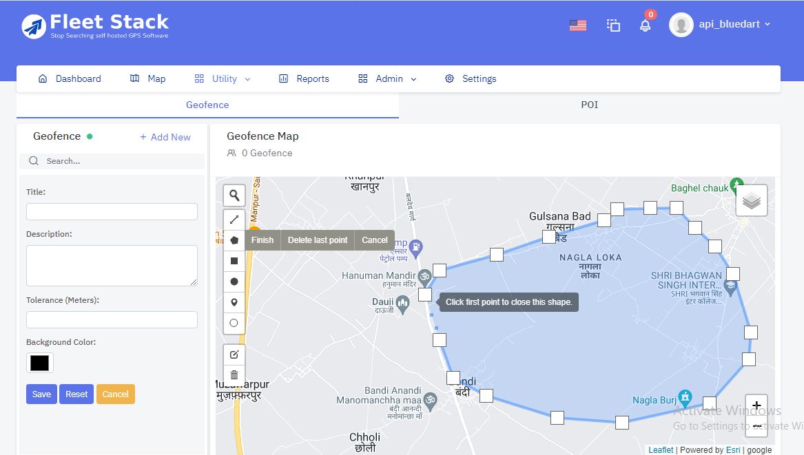Screen dimensions: 804x455
Task: Open the map search magnifier tool
Action: click(234, 195)
